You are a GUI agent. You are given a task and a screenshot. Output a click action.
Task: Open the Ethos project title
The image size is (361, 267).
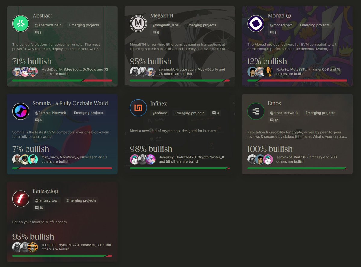274,103
